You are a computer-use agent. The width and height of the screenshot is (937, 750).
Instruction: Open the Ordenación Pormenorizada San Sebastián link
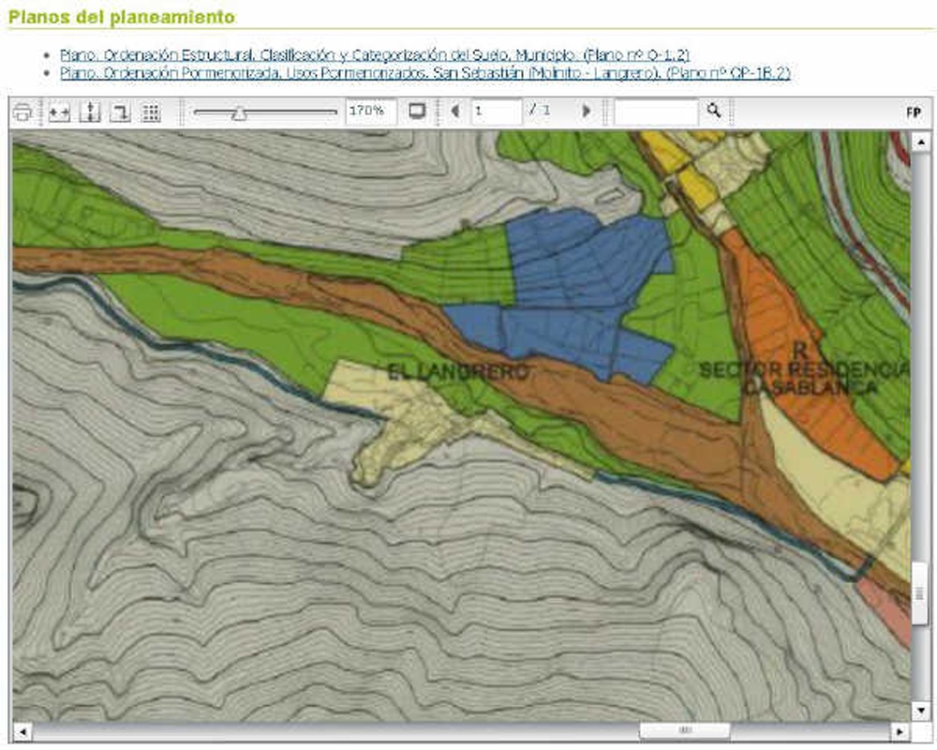pos(424,72)
